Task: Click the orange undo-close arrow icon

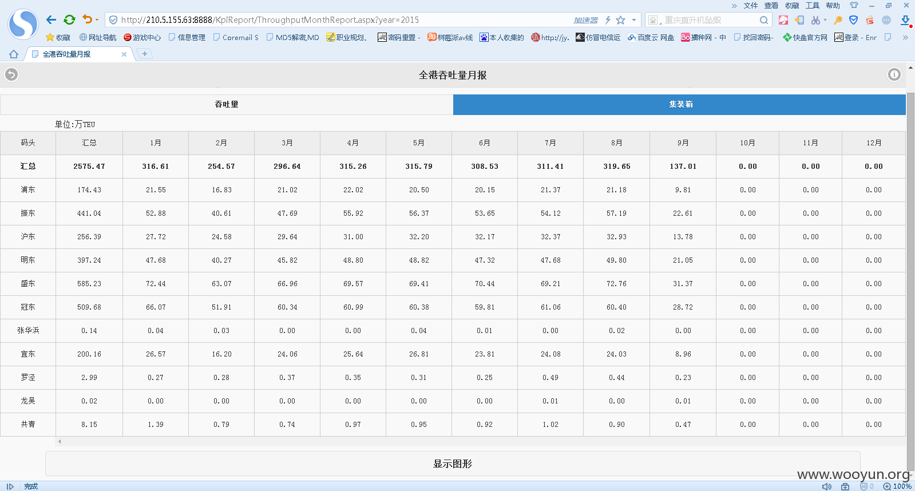Action: pos(87,19)
